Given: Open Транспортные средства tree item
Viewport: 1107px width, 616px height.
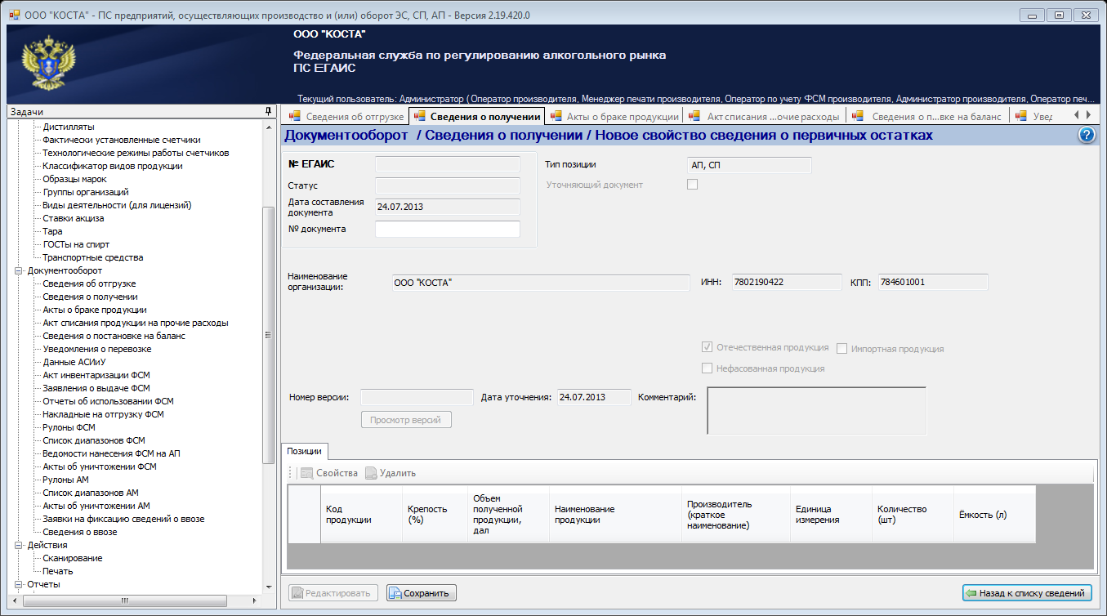Looking at the screenshot, I should pos(93,257).
